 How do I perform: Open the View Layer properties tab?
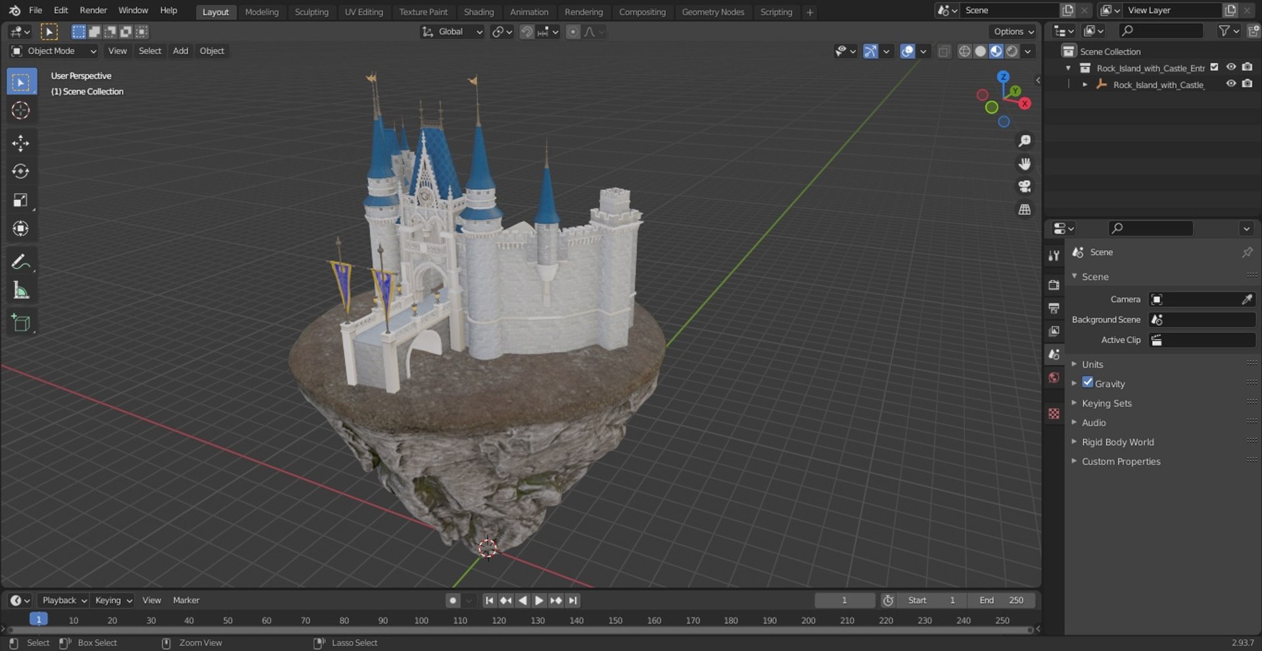(1054, 331)
